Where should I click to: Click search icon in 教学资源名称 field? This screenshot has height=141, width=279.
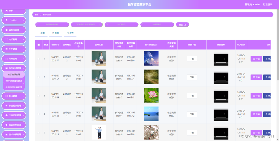click(x=37, y=24)
